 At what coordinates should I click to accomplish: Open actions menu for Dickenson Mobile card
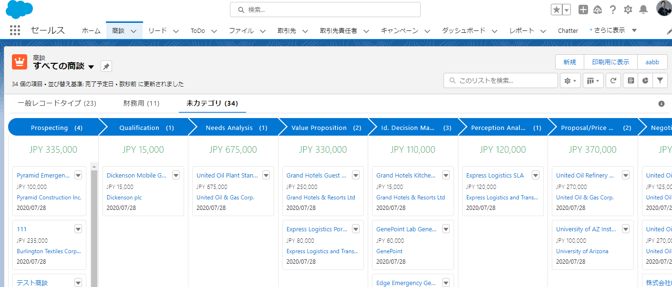pyautogui.click(x=176, y=175)
